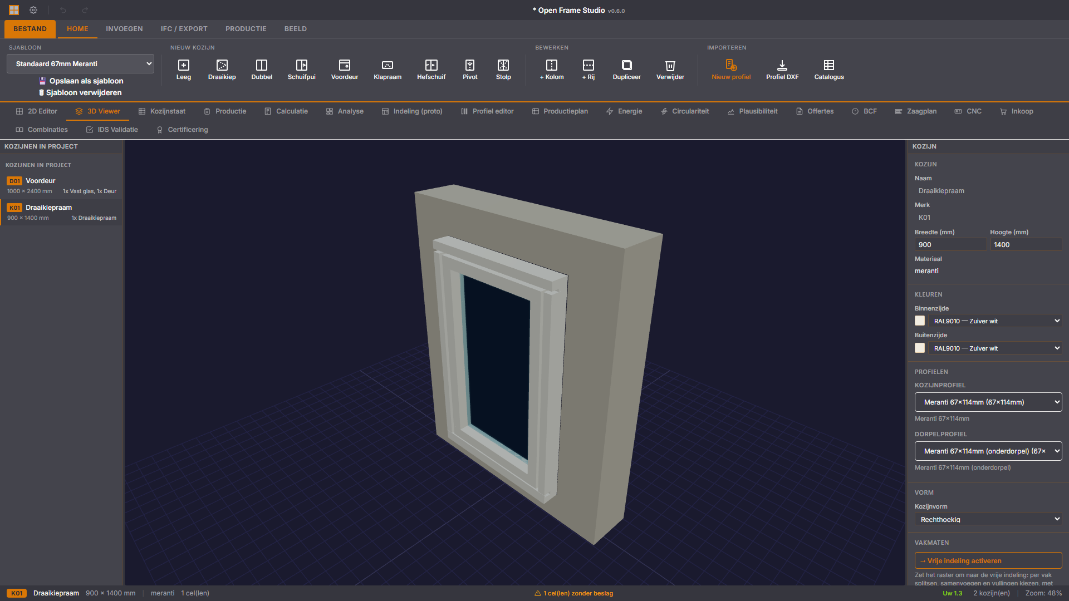The height and width of the screenshot is (601, 1069).
Task: Click the Binnenzijde color swatch
Action: pos(920,321)
